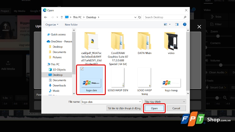Move the navigation tree down with its scrollbar arrow

coord(74,94)
